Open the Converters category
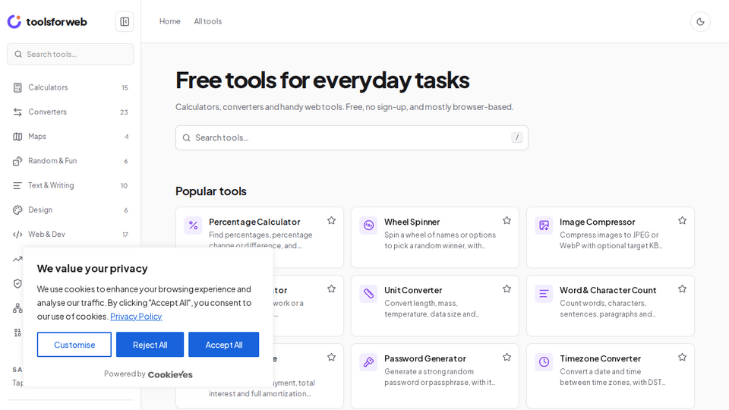 70,112
